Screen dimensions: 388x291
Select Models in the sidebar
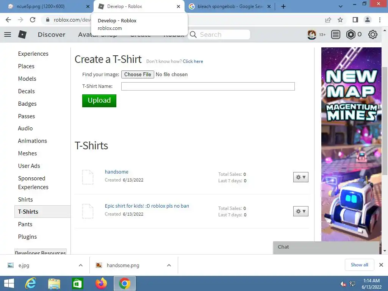click(27, 79)
